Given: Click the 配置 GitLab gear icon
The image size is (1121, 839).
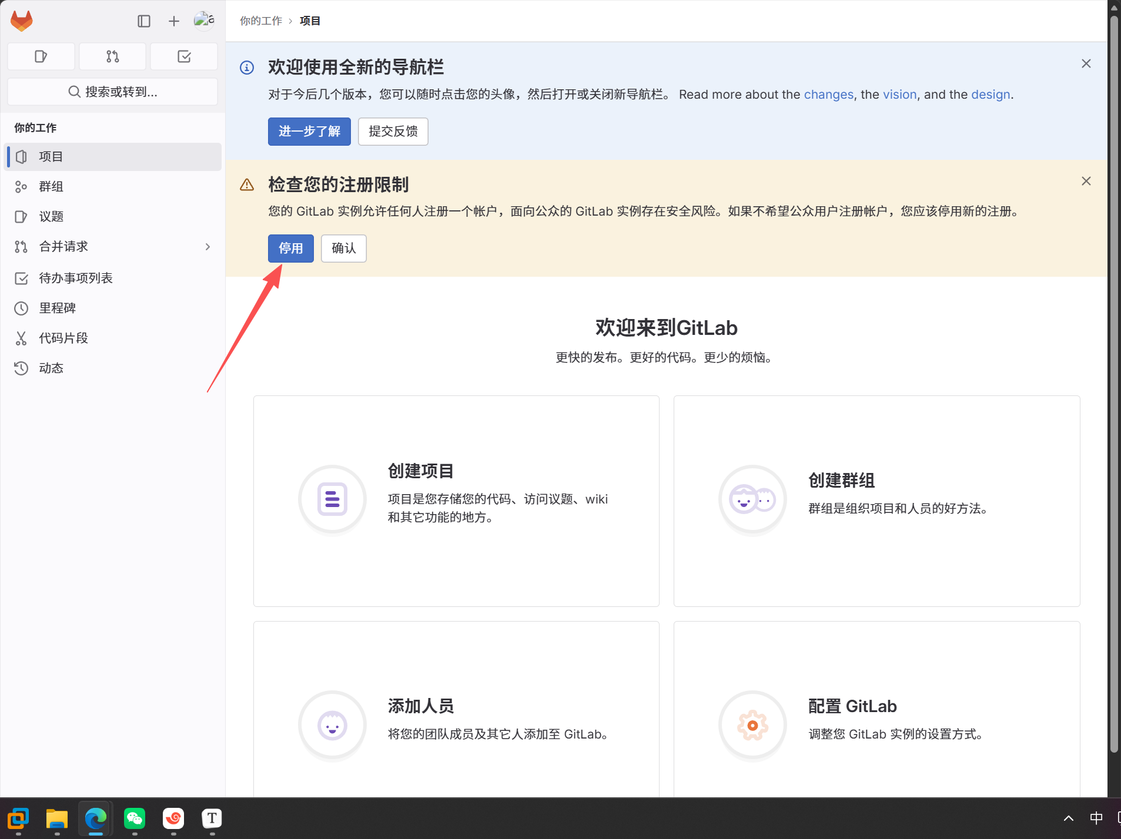Looking at the screenshot, I should pos(752,725).
